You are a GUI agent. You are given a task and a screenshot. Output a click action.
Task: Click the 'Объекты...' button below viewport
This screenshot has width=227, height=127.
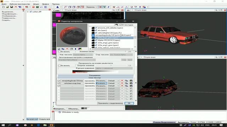(x=73, y=109)
